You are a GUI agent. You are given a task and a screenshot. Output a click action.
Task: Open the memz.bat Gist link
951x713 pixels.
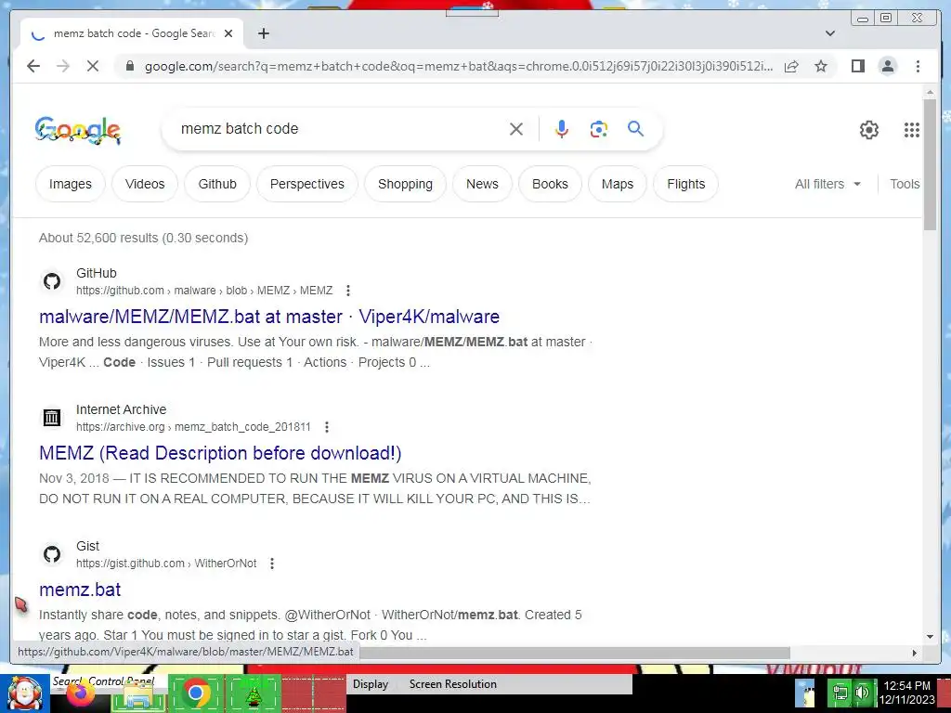[x=80, y=590]
